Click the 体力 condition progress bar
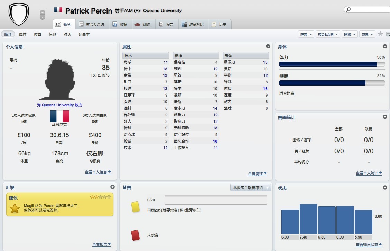The image size is (390, 251). click(332, 64)
